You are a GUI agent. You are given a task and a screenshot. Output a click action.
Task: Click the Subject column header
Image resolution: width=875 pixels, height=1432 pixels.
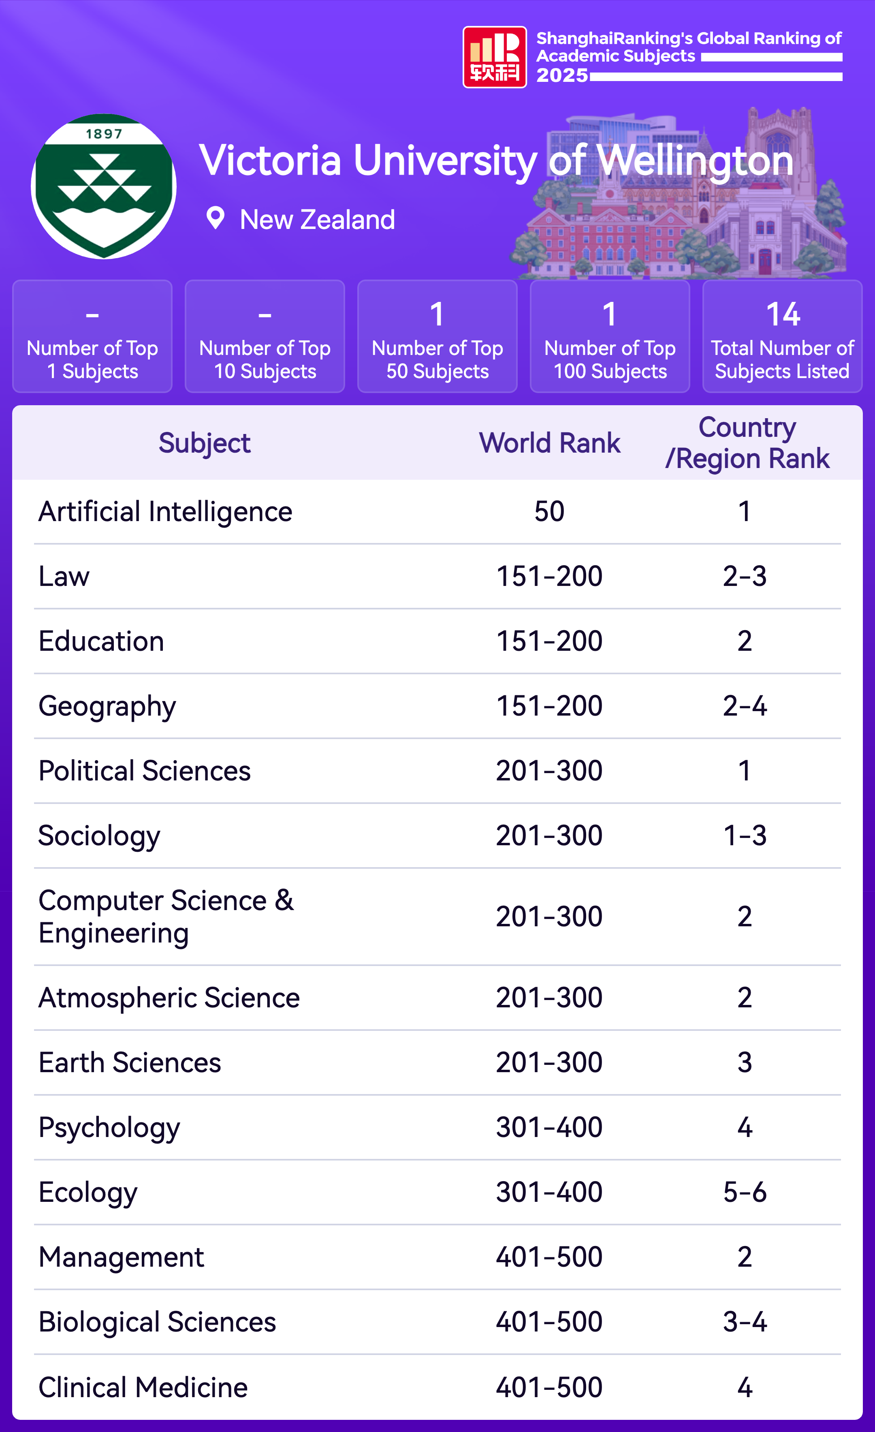point(205,443)
